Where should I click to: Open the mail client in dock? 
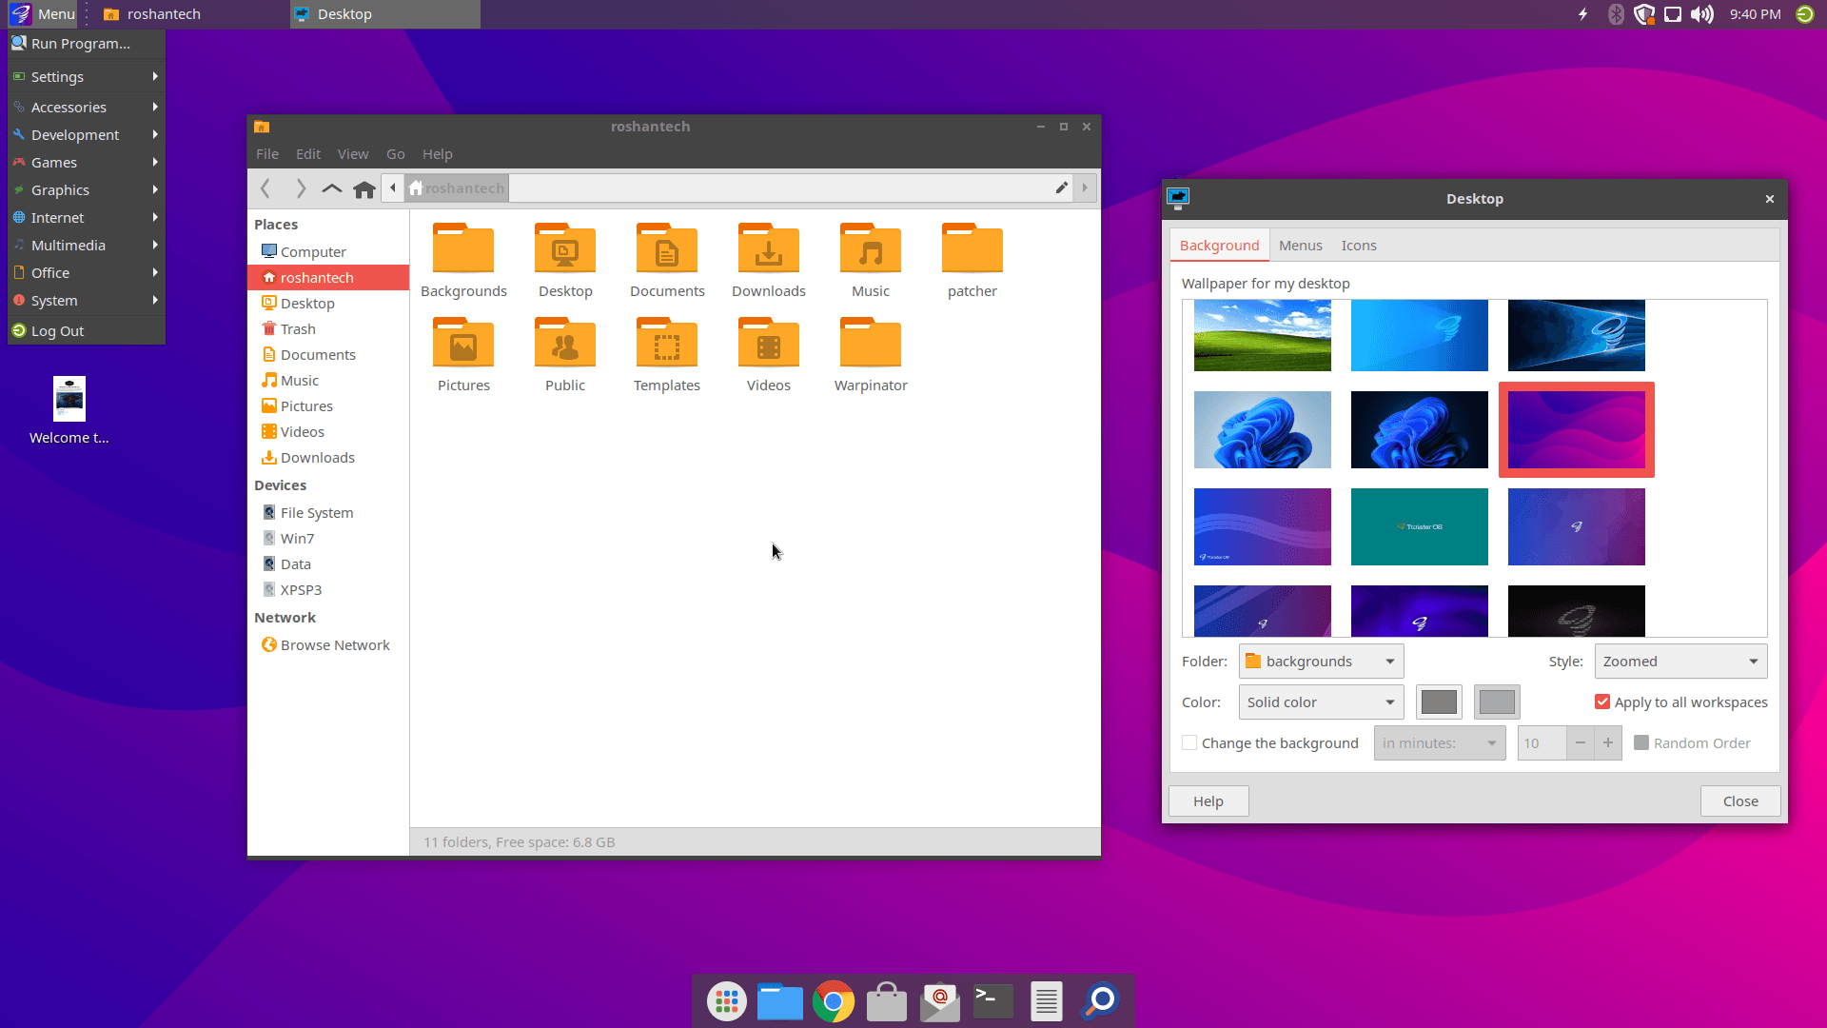[940, 1001]
